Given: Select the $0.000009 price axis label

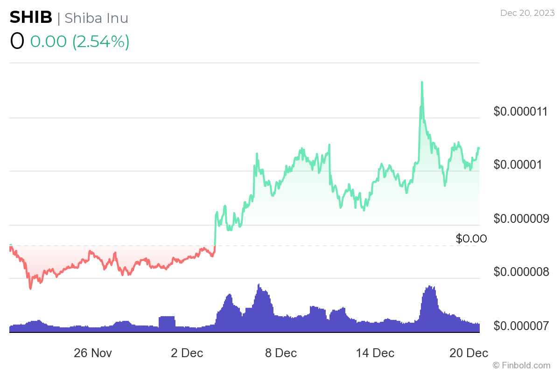Looking at the screenshot, I should 521,218.
